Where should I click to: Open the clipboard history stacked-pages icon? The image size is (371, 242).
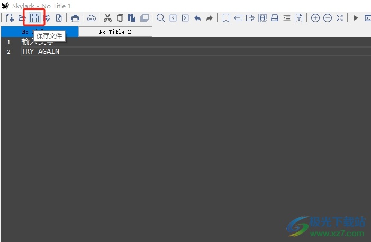144,18
